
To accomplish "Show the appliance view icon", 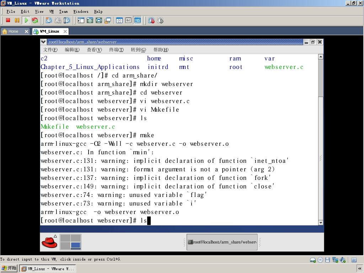I will (x=128, y=20).
